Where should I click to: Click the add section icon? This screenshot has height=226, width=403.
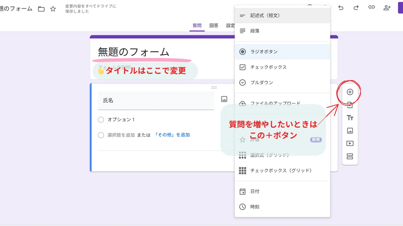350,156
